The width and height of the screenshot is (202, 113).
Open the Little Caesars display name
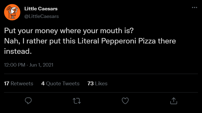click(x=41, y=9)
